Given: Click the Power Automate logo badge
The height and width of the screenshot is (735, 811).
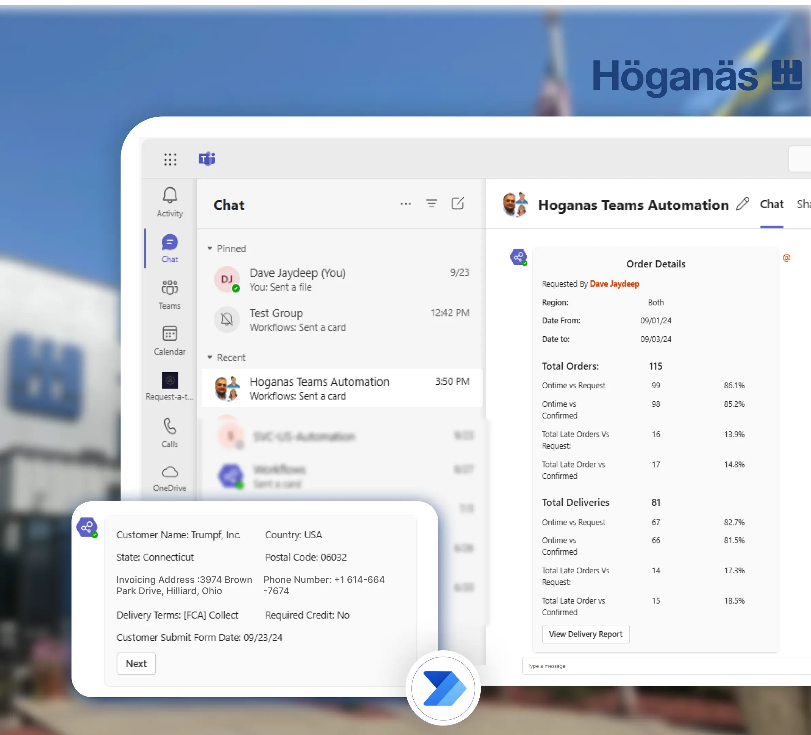Looking at the screenshot, I should click(x=443, y=688).
